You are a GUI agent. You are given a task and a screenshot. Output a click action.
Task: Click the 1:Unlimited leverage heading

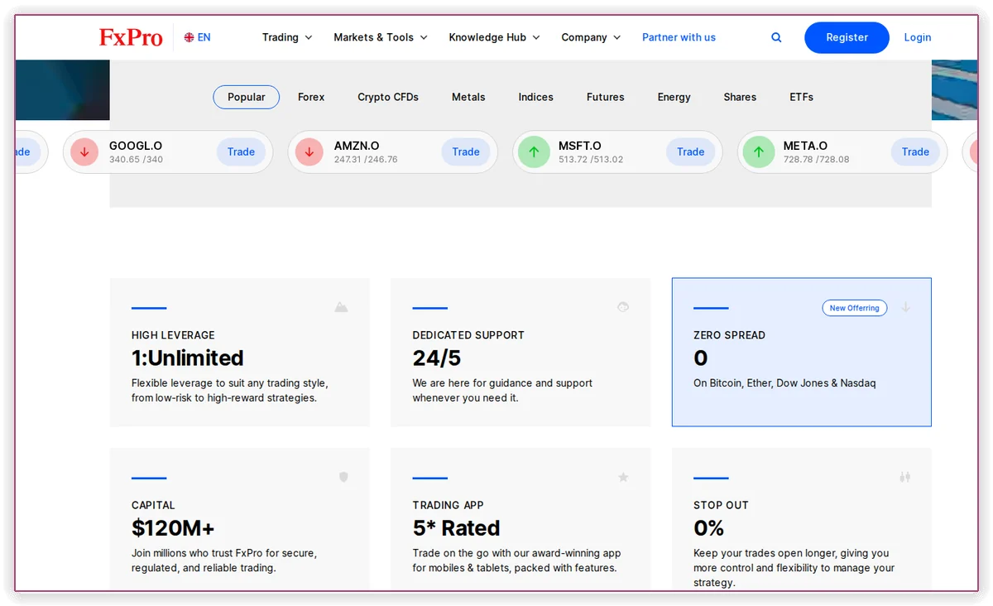click(188, 358)
